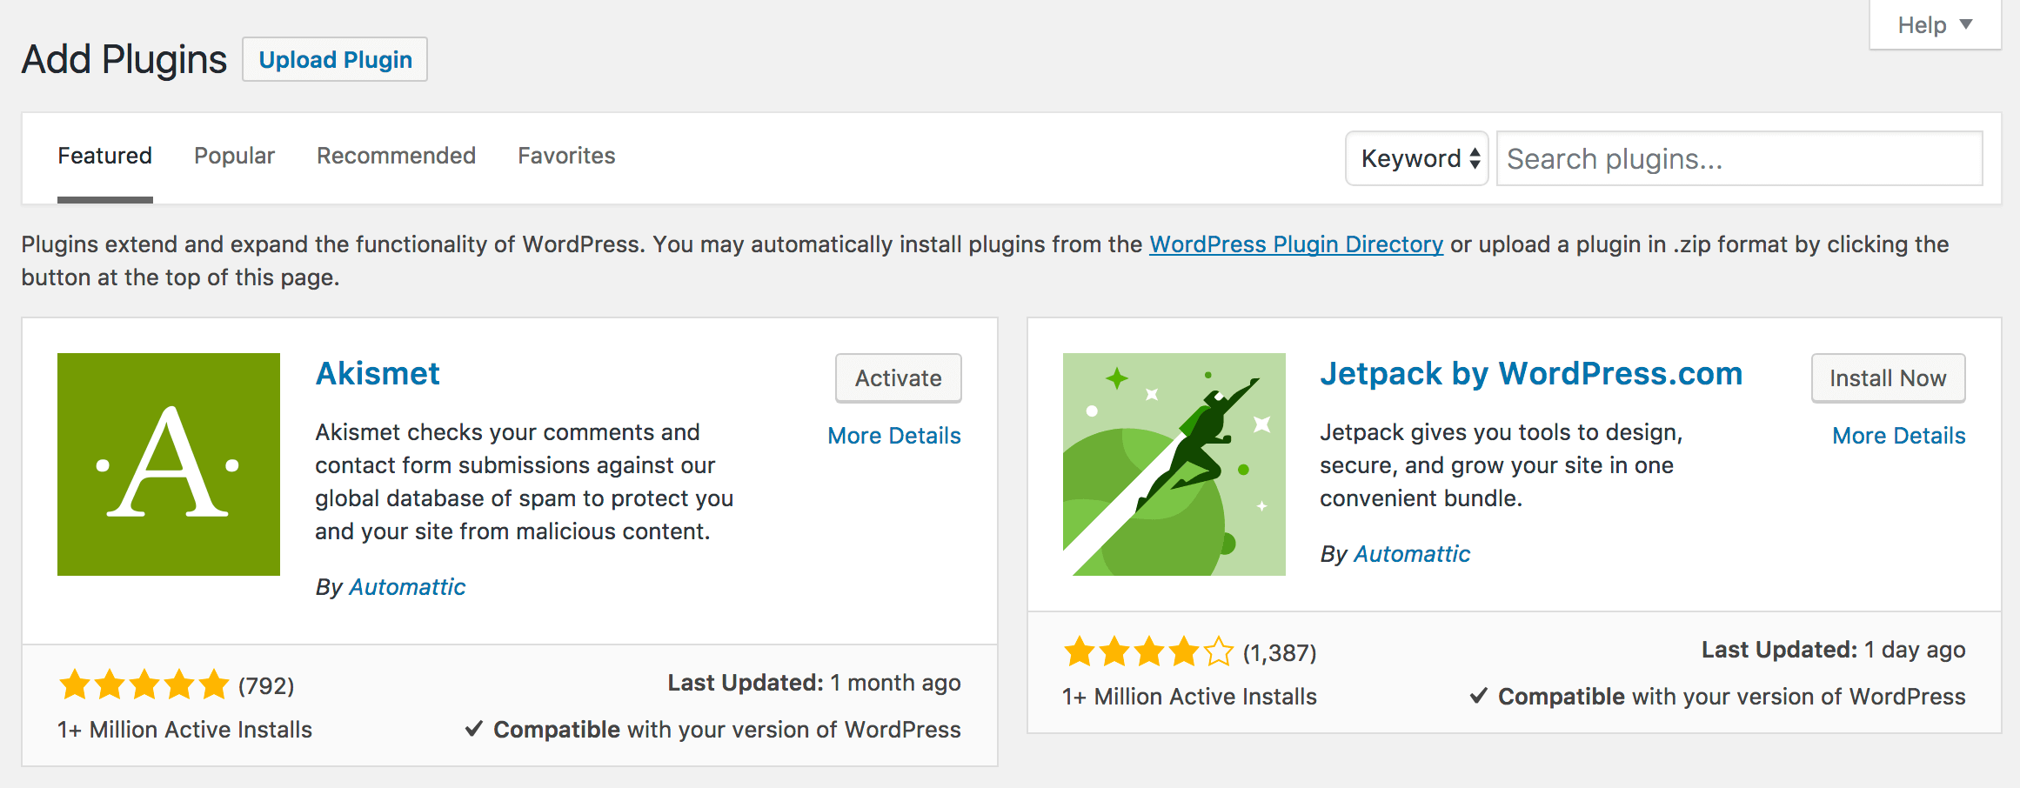Open the Automattic author link under Akismet
Image resolution: width=2020 pixels, height=788 pixels.
[407, 587]
